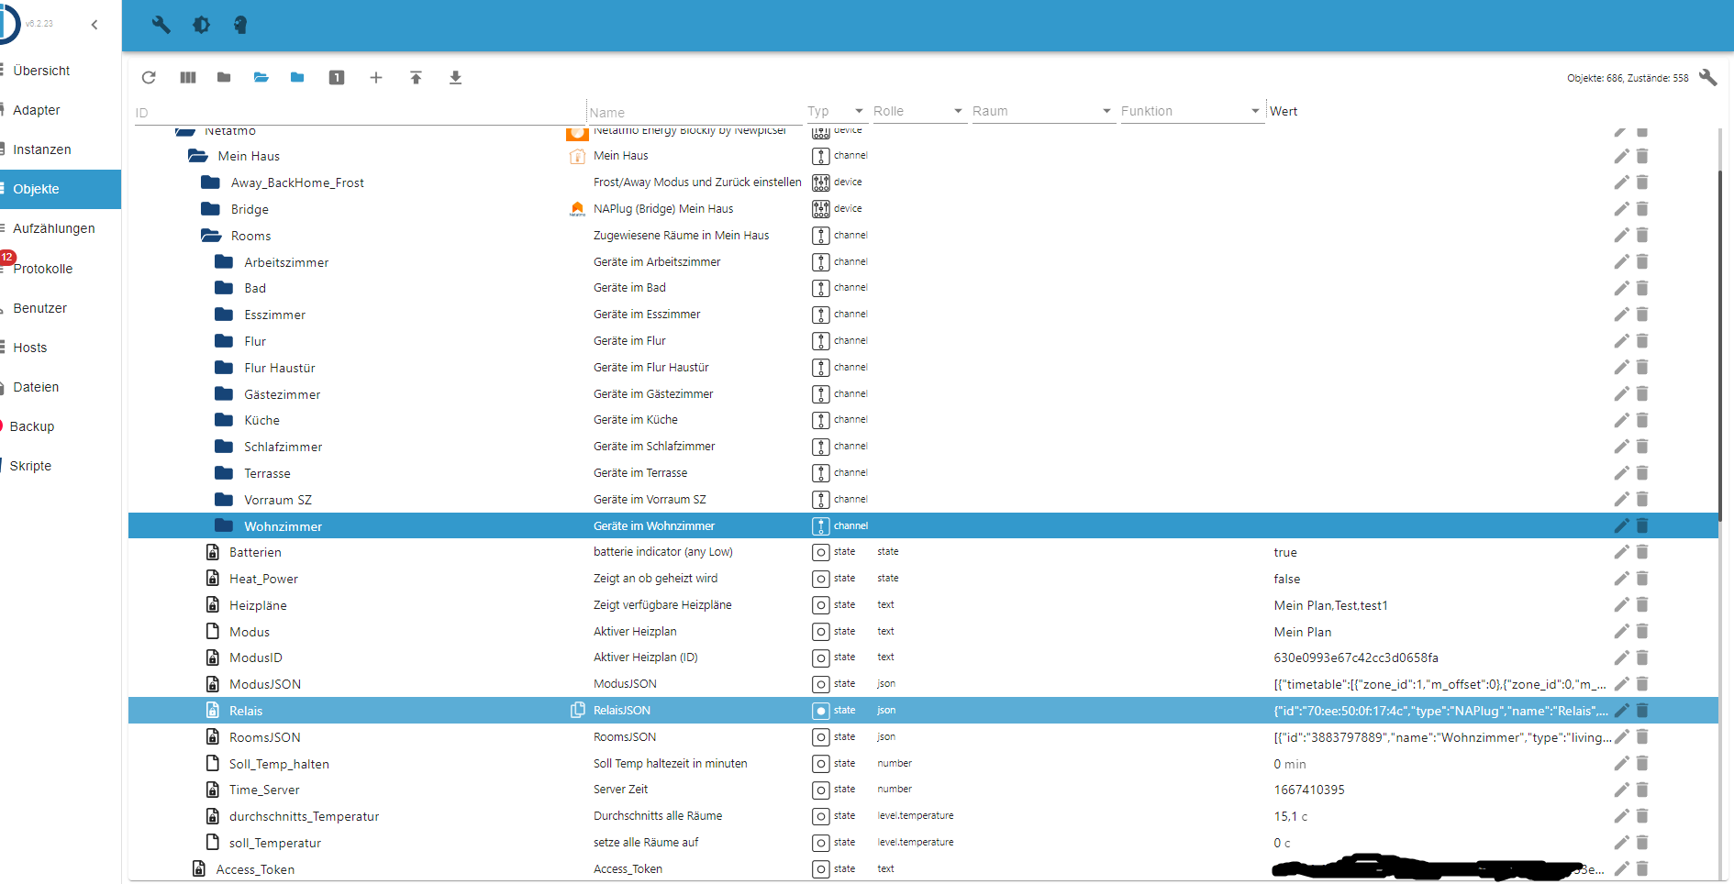The height and width of the screenshot is (884, 1734).
Task: Select the durchschnitts_Temperatur row
Action: (923, 816)
